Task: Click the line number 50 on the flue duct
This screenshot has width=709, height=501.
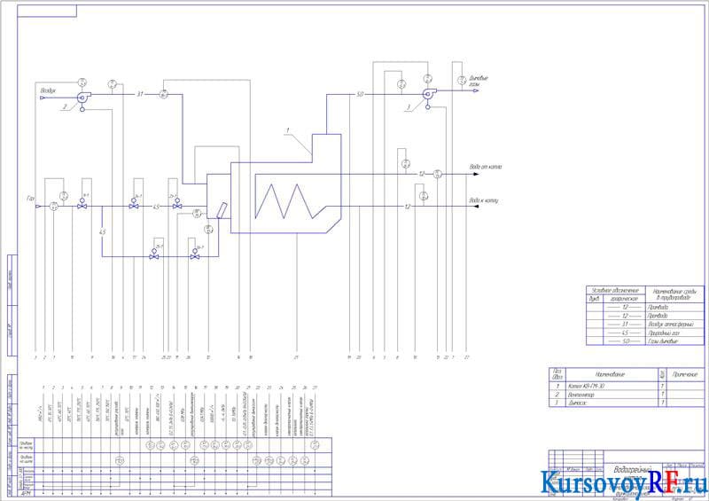Action: [360, 94]
